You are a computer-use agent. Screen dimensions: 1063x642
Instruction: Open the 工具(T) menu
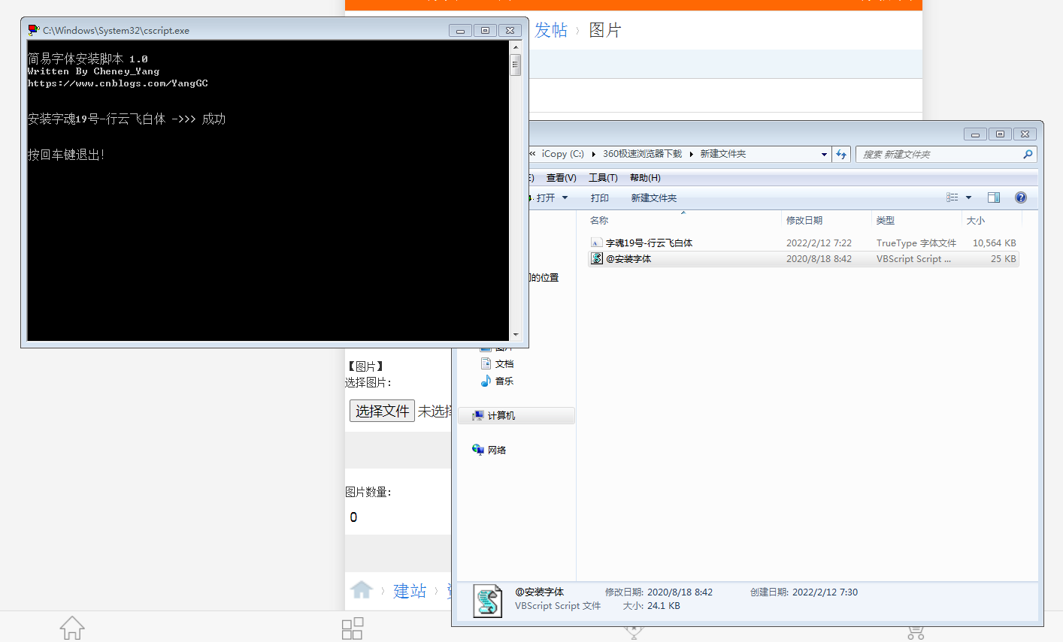602,177
